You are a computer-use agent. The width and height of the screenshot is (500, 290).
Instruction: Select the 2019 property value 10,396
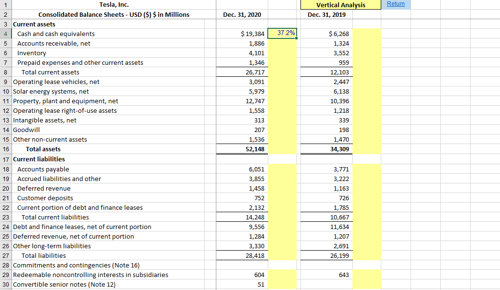tap(326, 101)
